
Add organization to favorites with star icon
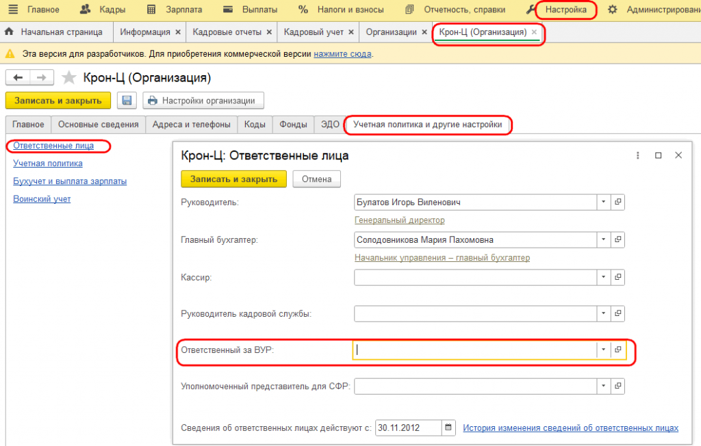coord(69,78)
